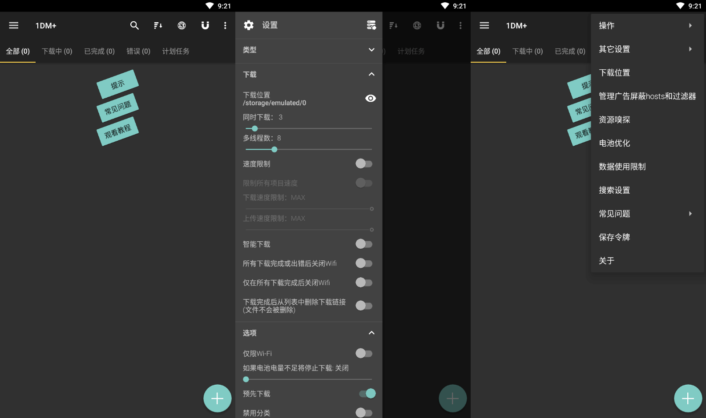Tap dimmed magnet icon behind settings drawer
Image resolution: width=706 pixels, height=418 pixels.
coord(440,25)
